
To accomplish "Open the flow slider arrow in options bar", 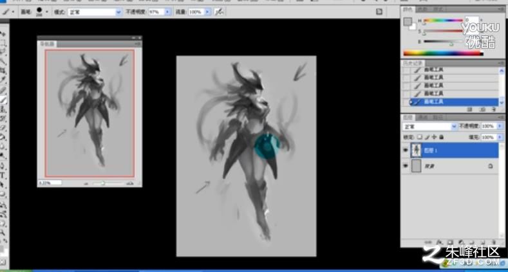I will click(208, 12).
